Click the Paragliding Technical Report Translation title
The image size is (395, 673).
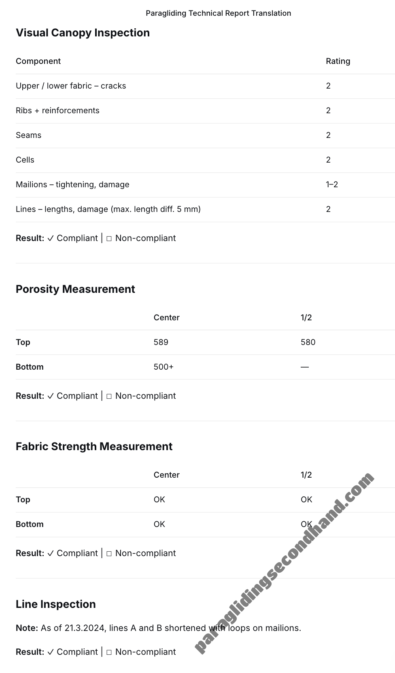pos(218,13)
